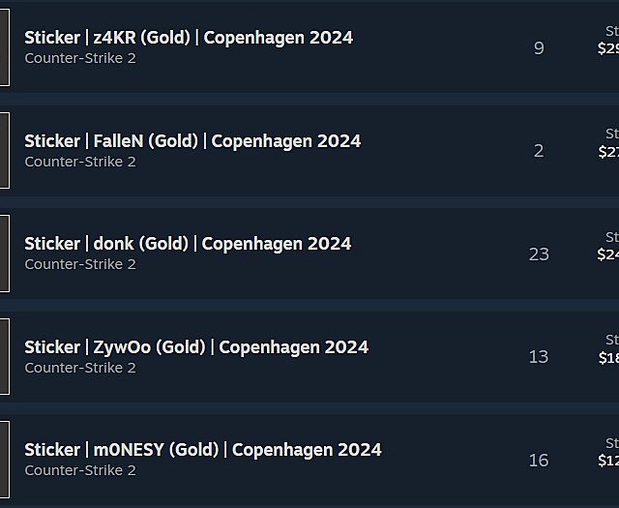This screenshot has height=508, width=619.
Task: Click the FalleN sticker thumbnail image
Action: [x=4, y=151]
